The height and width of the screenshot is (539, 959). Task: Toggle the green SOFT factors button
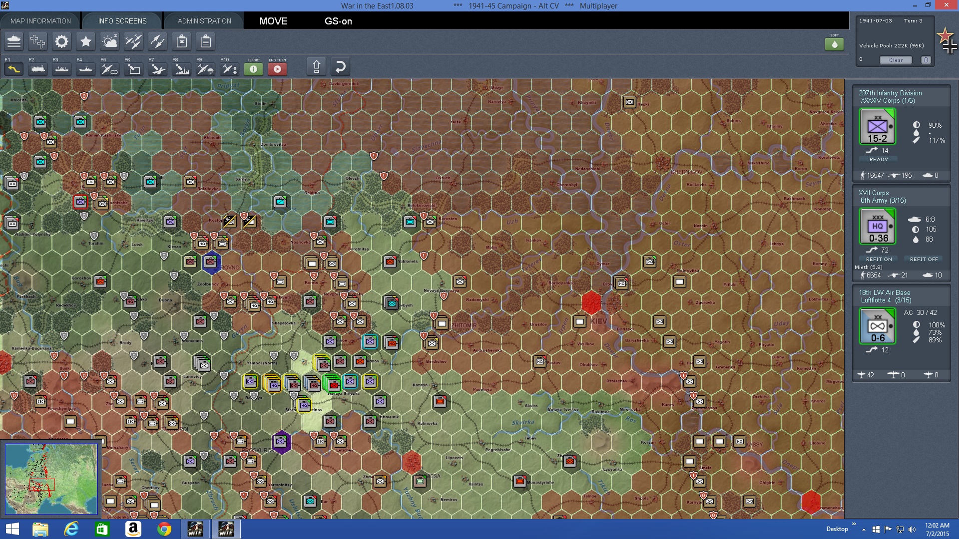click(834, 44)
